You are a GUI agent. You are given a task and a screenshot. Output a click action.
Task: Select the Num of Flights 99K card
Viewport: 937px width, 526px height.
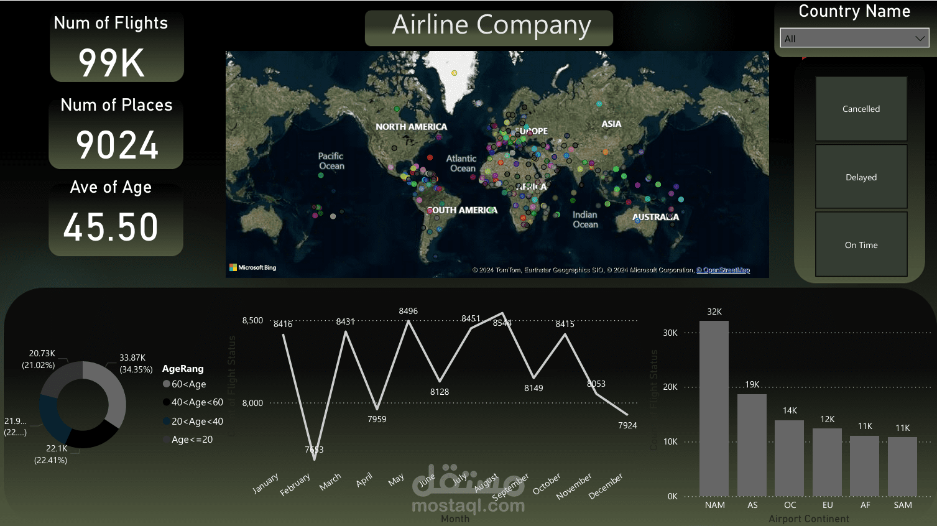point(117,47)
